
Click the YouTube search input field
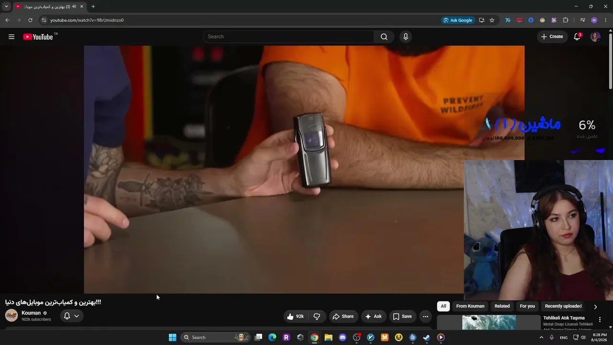click(288, 37)
